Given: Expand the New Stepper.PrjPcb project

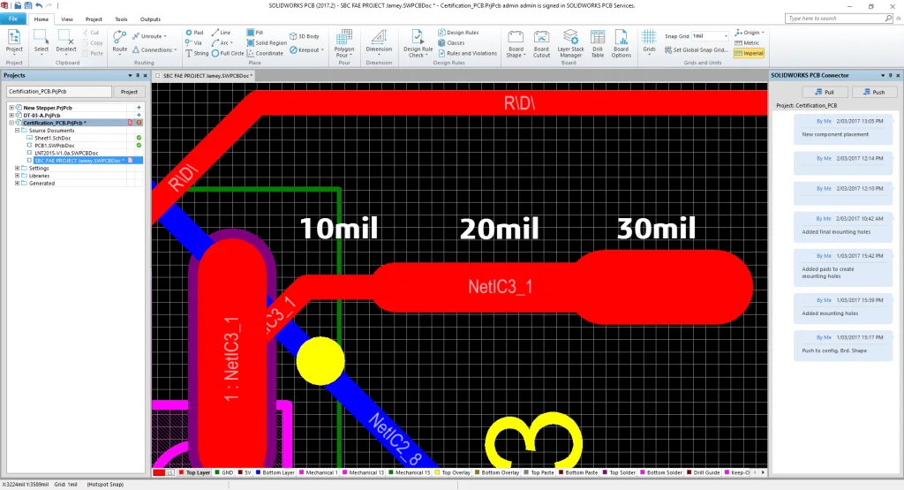Looking at the screenshot, I should pos(11,107).
